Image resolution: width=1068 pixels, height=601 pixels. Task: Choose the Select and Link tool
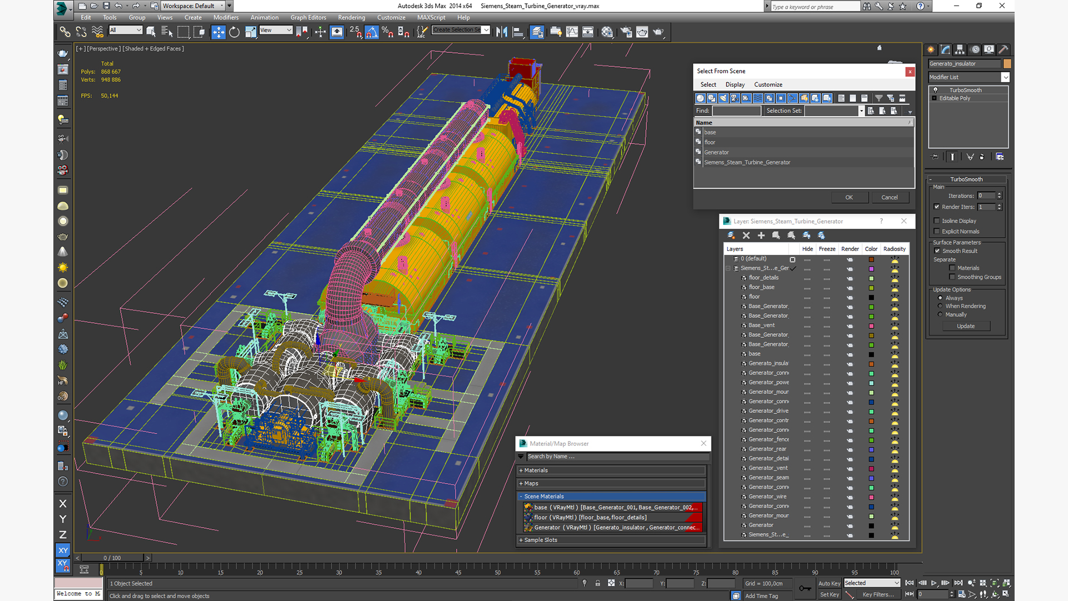[65, 32]
